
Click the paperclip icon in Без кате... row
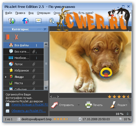point(34,52)
